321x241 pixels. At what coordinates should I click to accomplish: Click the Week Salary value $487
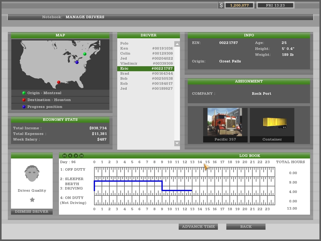(102, 139)
